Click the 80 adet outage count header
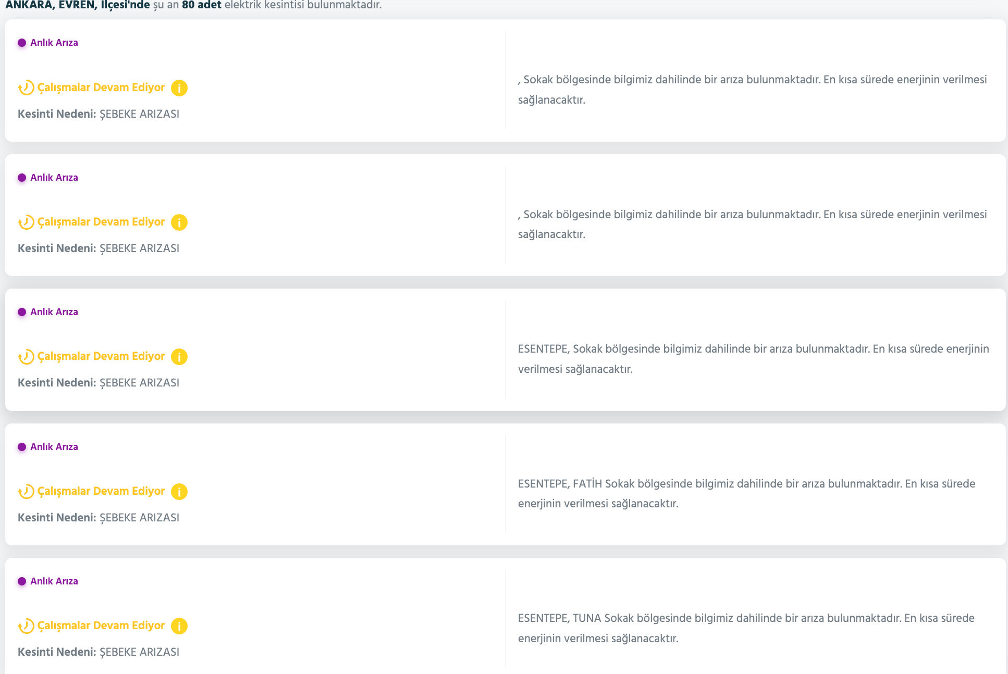Screen dimensions: 1008x674 [201, 5]
